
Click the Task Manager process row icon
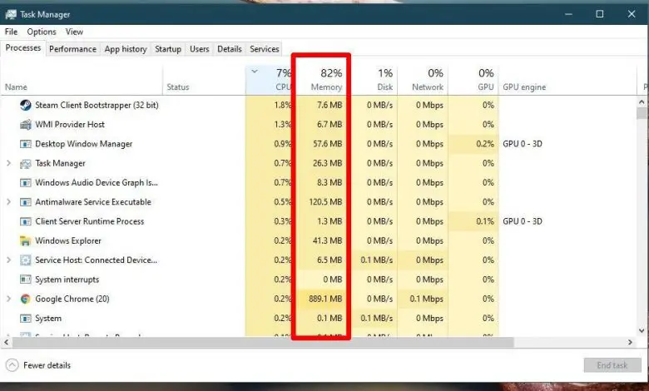pyautogui.click(x=25, y=163)
